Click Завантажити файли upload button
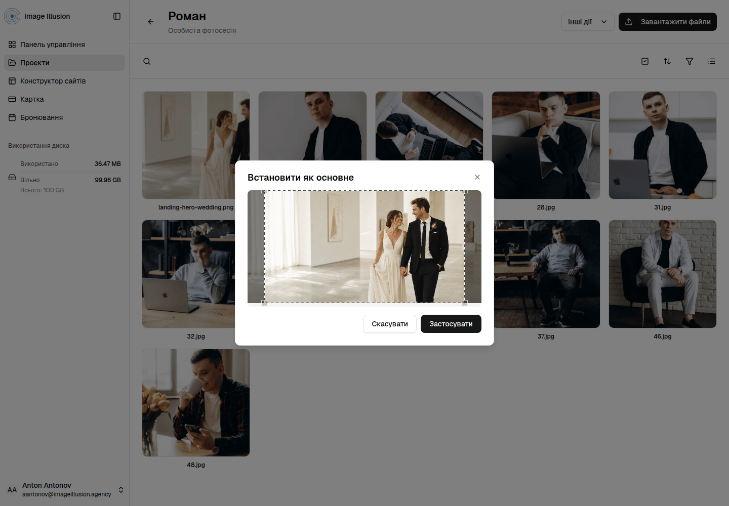This screenshot has height=506, width=729. pyautogui.click(x=668, y=22)
